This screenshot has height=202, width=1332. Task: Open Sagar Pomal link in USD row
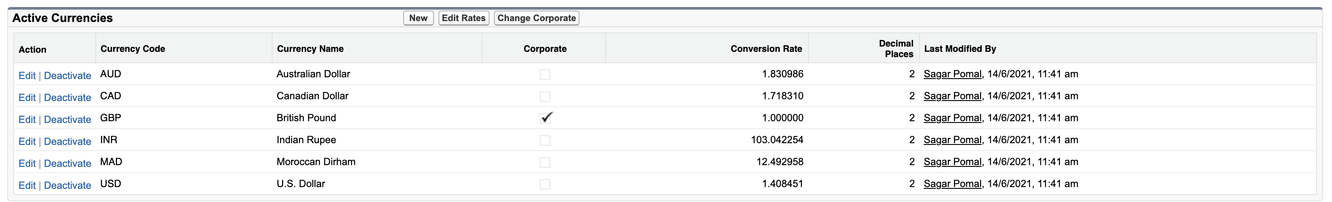pos(952,184)
